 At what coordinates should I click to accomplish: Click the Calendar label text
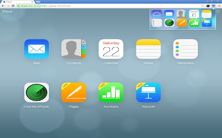click(111, 63)
